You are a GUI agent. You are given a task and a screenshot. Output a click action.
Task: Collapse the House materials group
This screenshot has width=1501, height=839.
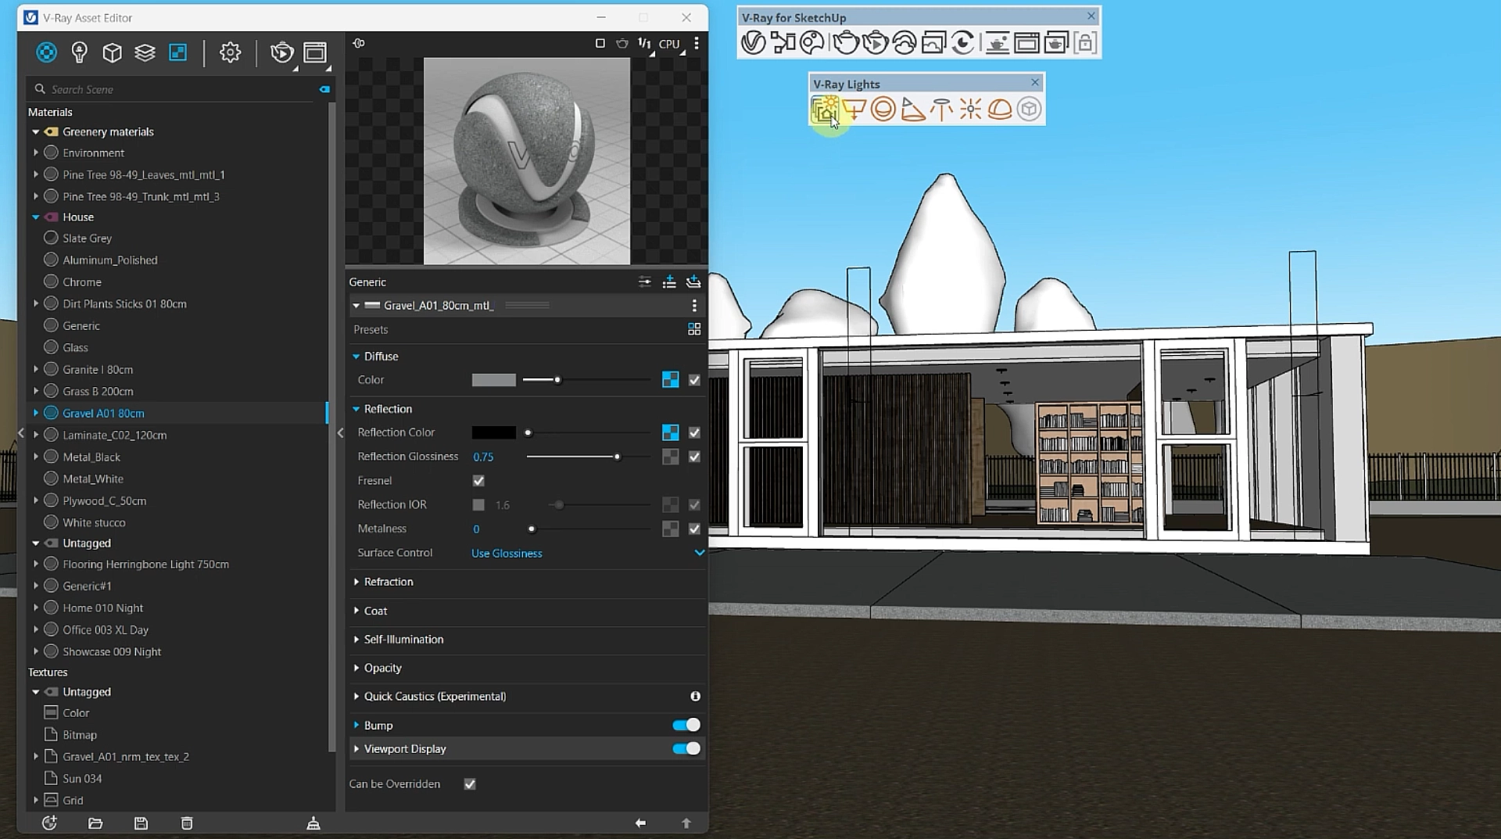tap(36, 217)
